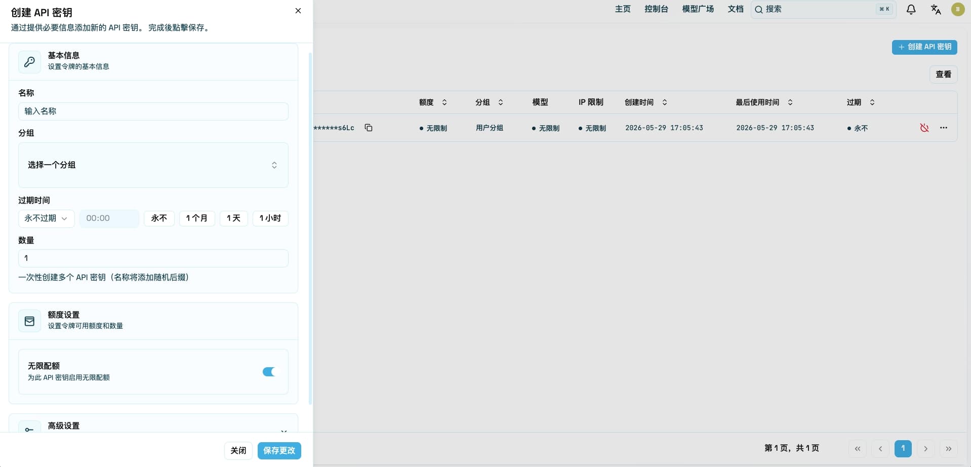
Task: Click the 搜索 search box
Action: [x=823, y=9]
